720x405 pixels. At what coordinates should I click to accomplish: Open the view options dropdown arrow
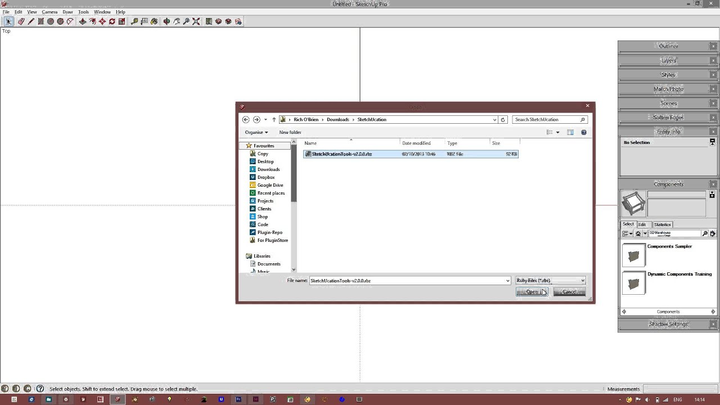tap(557, 132)
